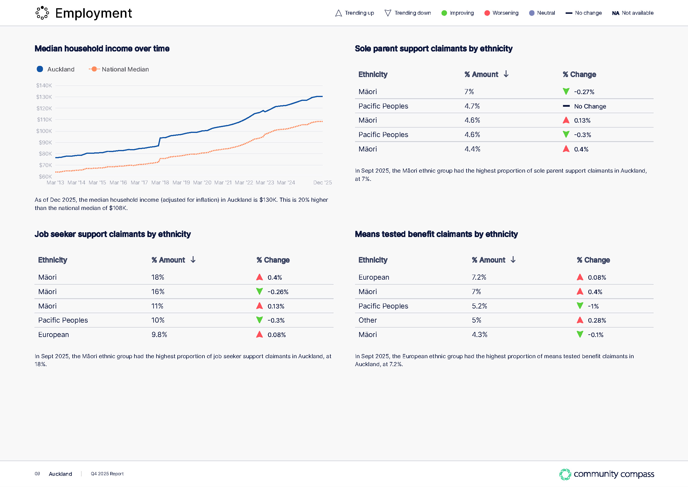This screenshot has width=688, height=487.
Task: Click red up arrow in Means tested European row
Action: click(580, 277)
